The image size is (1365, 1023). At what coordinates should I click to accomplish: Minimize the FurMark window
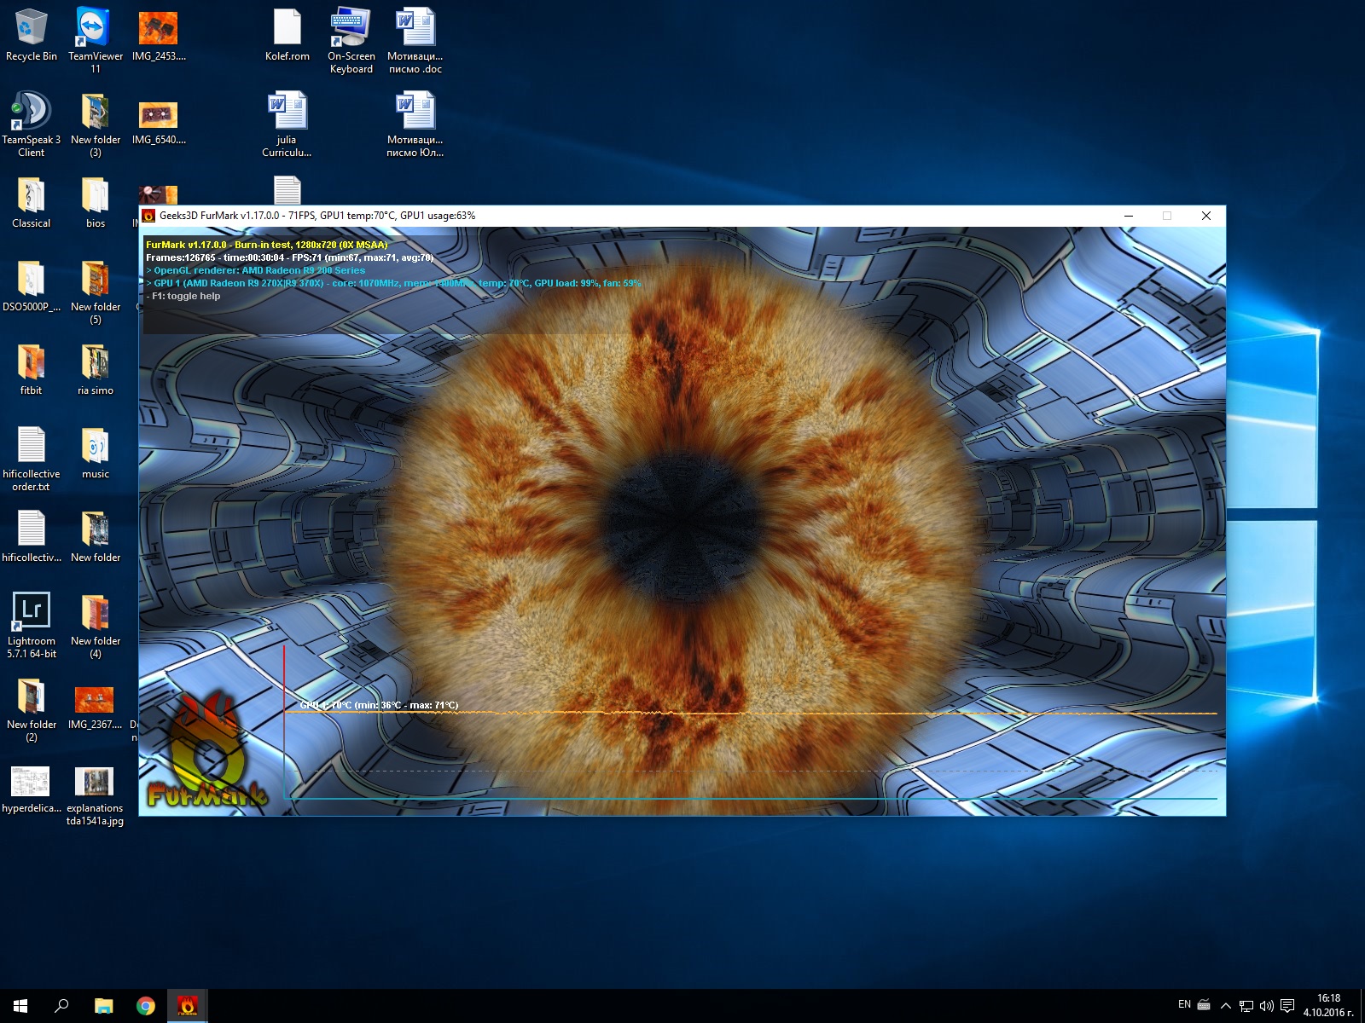tap(1129, 216)
